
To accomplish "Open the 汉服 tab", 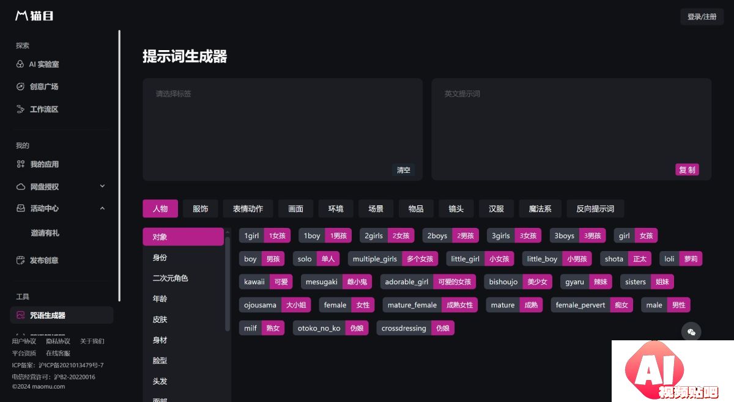I will [x=496, y=208].
